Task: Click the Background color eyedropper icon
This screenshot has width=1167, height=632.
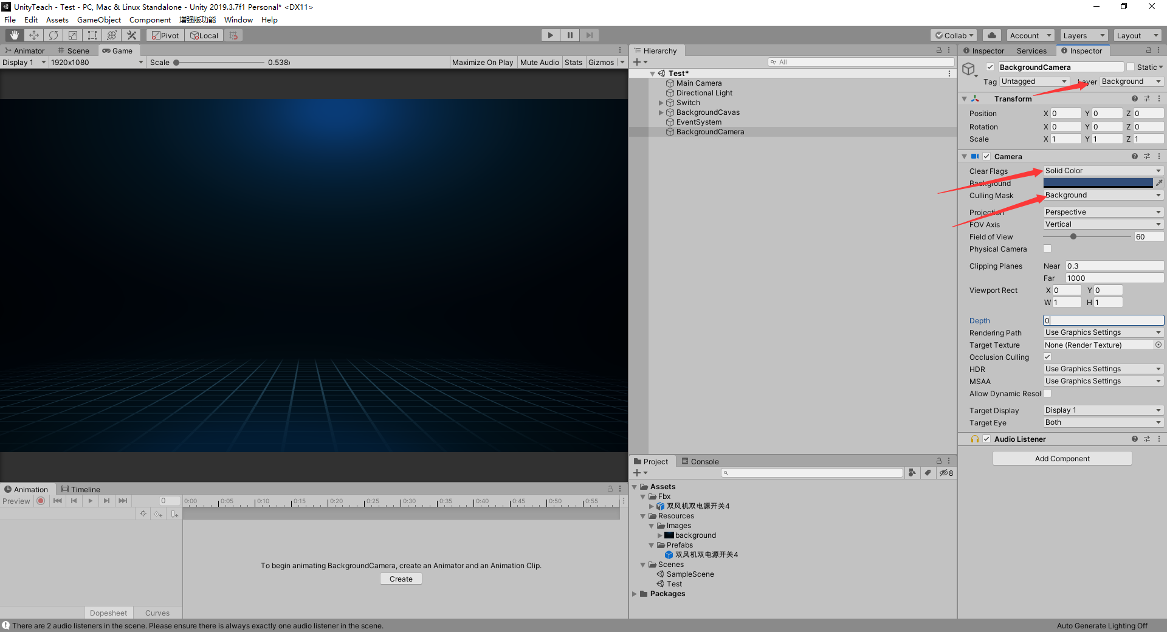Action: click(1159, 183)
